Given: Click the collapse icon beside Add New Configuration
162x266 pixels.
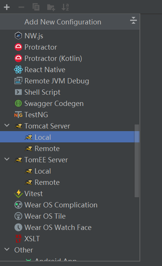Looking at the screenshot, I should point(133,20).
